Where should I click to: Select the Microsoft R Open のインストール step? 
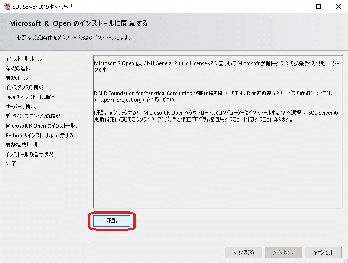pyautogui.click(x=42, y=126)
